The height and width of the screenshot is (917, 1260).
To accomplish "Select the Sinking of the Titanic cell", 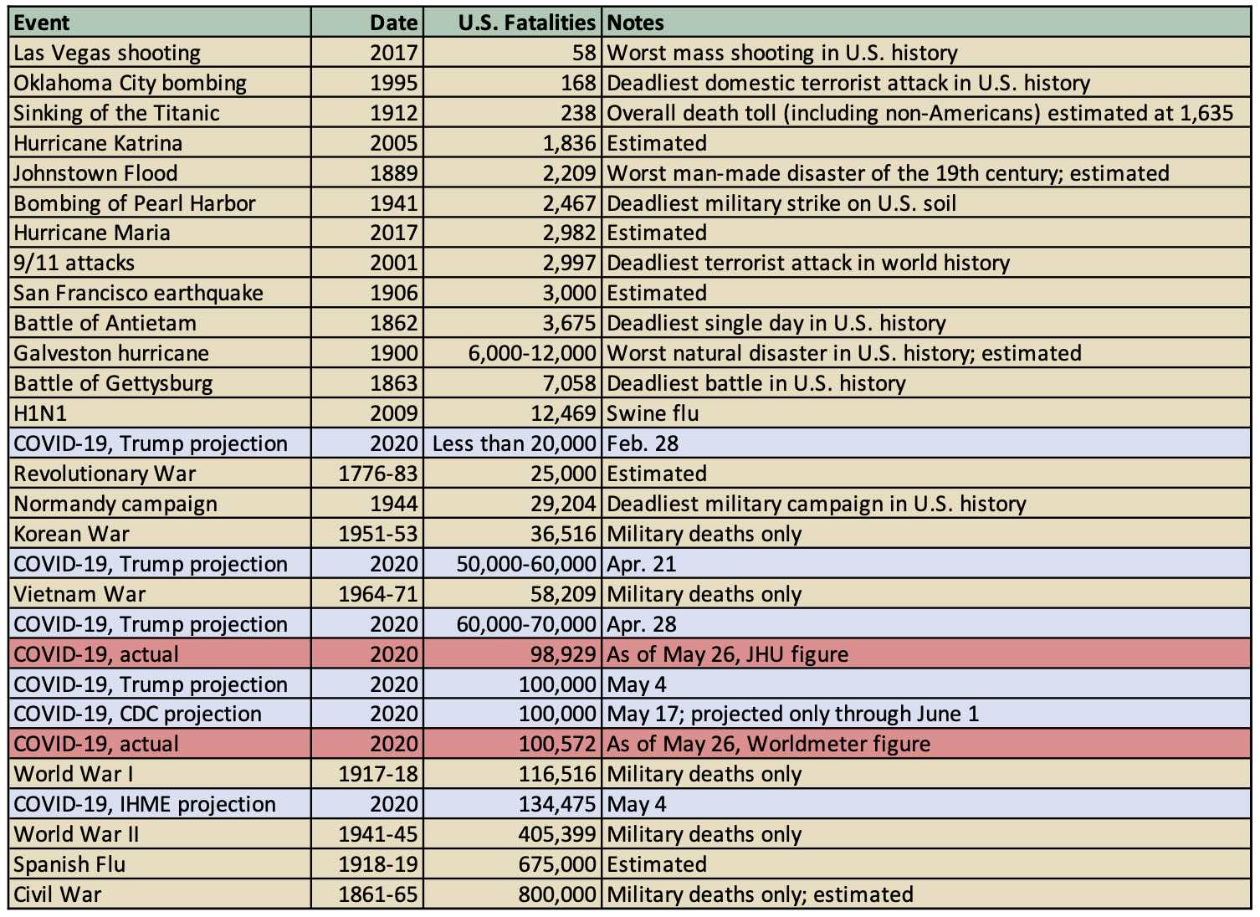I will click(x=160, y=113).
